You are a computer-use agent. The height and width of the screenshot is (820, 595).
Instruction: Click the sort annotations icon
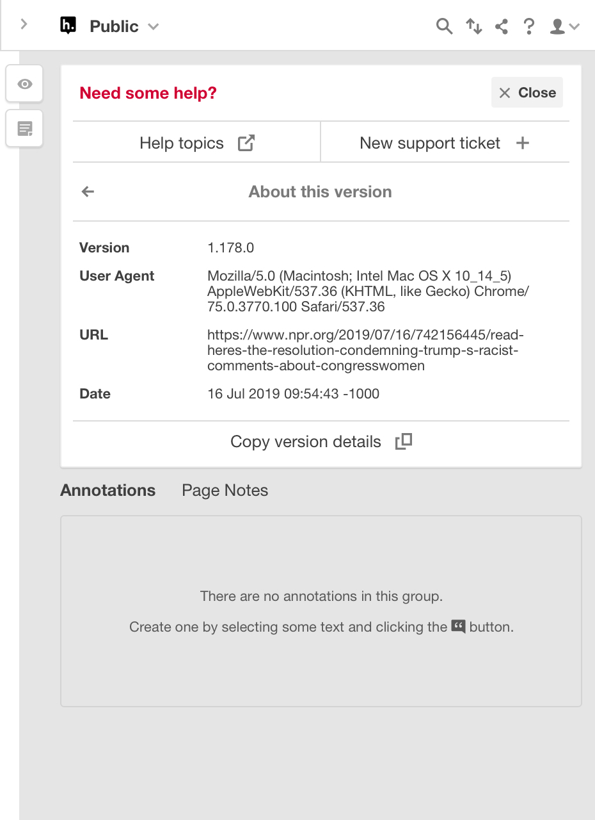[473, 26]
